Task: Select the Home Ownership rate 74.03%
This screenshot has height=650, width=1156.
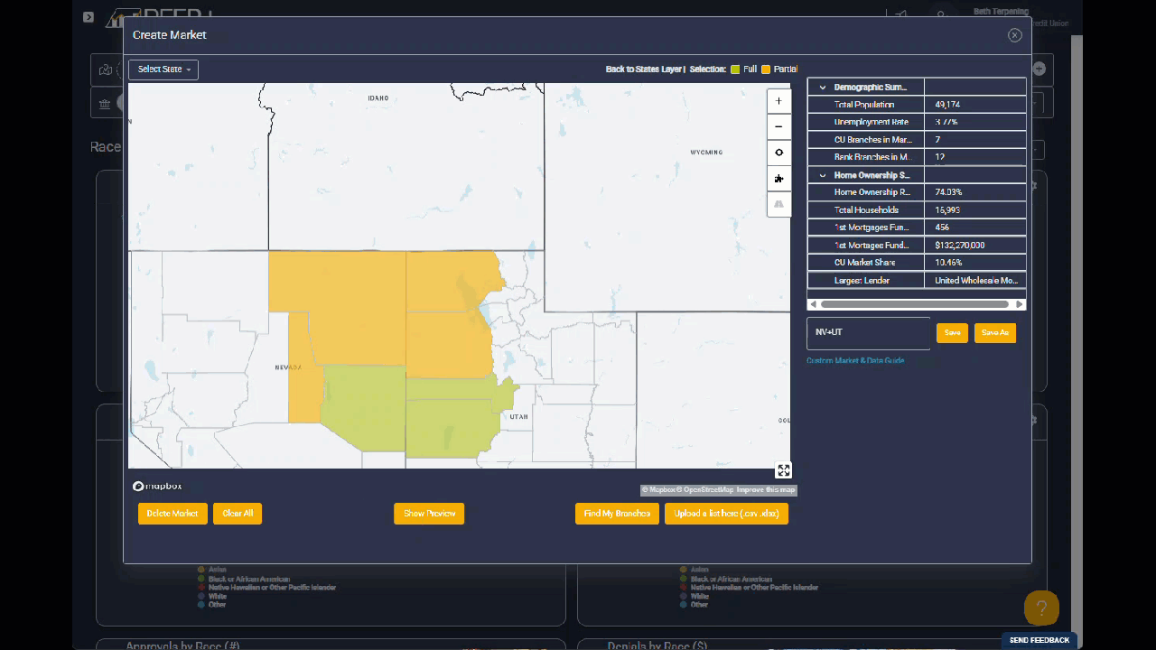Action: (948, 192)
